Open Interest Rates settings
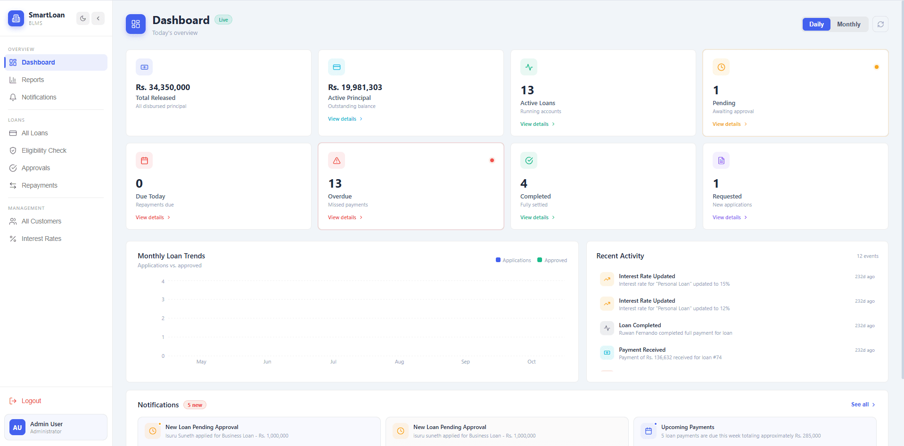Screen dimensions: 904x446 (56, 239)
